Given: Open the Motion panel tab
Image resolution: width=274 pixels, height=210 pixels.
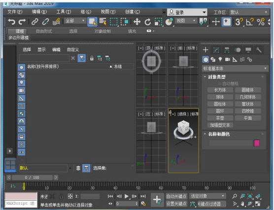Looking at the screenshot, I should [x=238, y=50].
